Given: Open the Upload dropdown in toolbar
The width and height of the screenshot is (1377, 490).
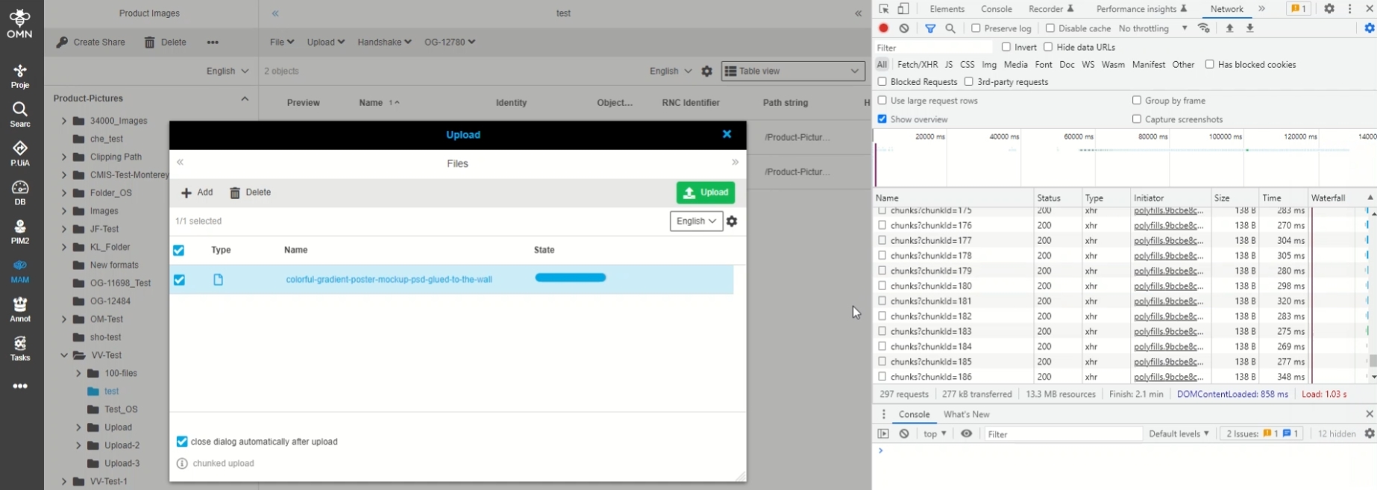Looking at the screenshot, I should 326,43.
